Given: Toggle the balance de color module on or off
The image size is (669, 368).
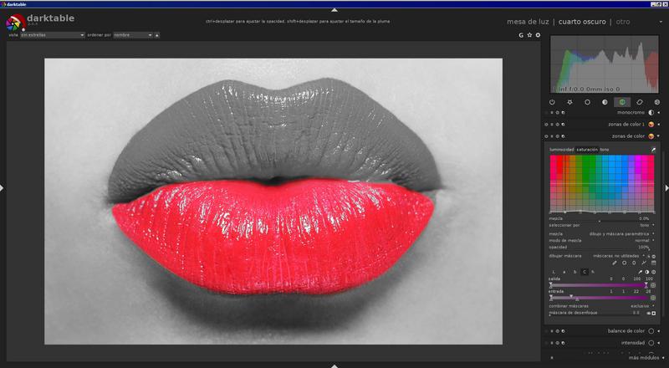Looking at the screenshot, I should click(547, 331).
